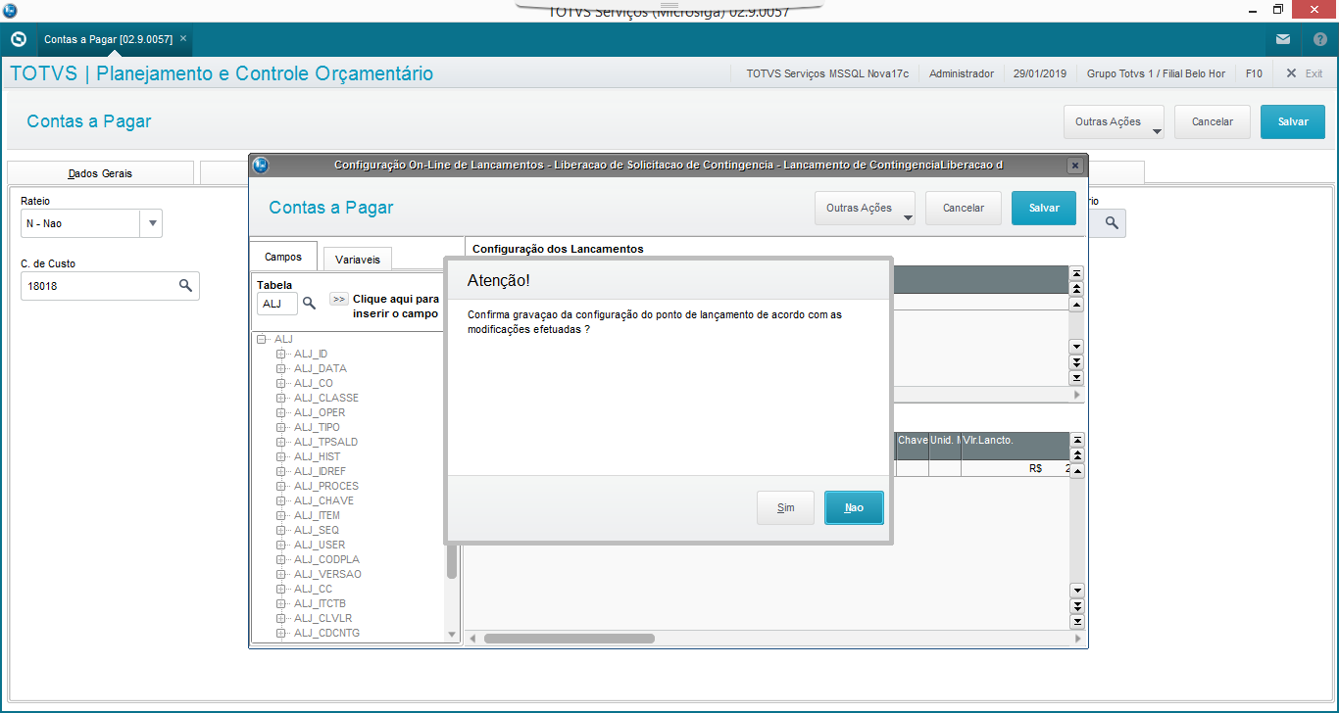The image size is (1339, 713).
Task: Select the ALJ_HIST tree item
Action: (x=317, y=456)
